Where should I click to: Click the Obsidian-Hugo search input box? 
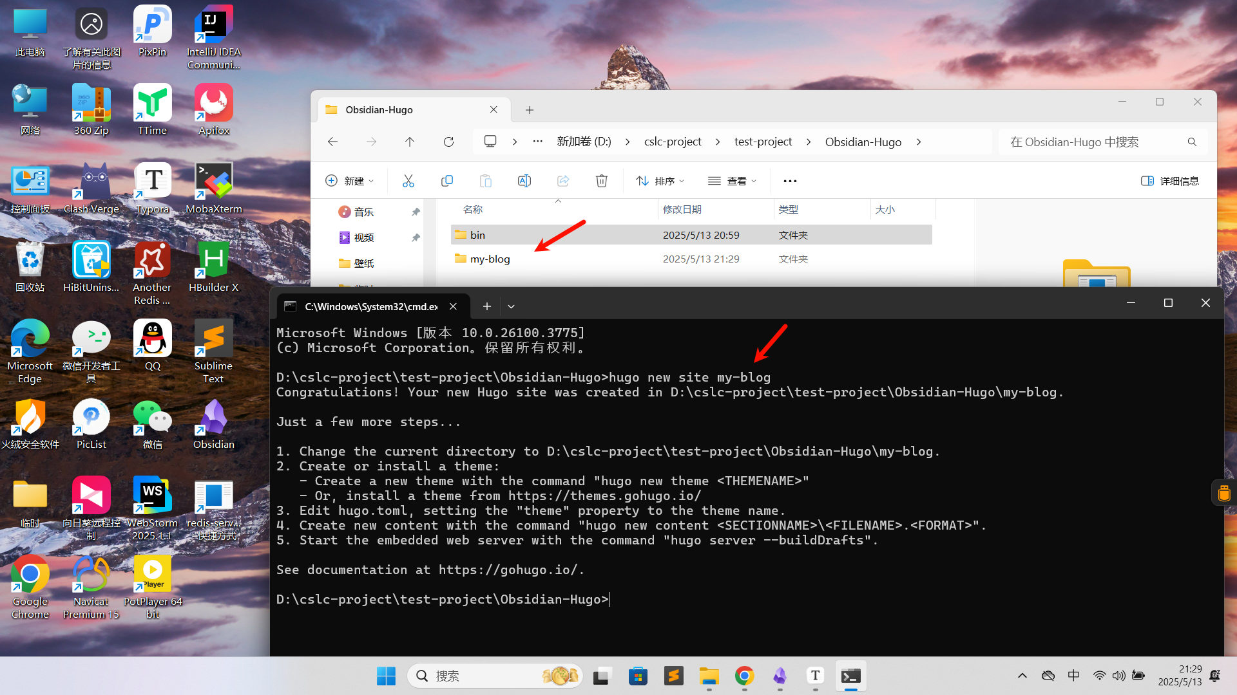[1095, 142]
